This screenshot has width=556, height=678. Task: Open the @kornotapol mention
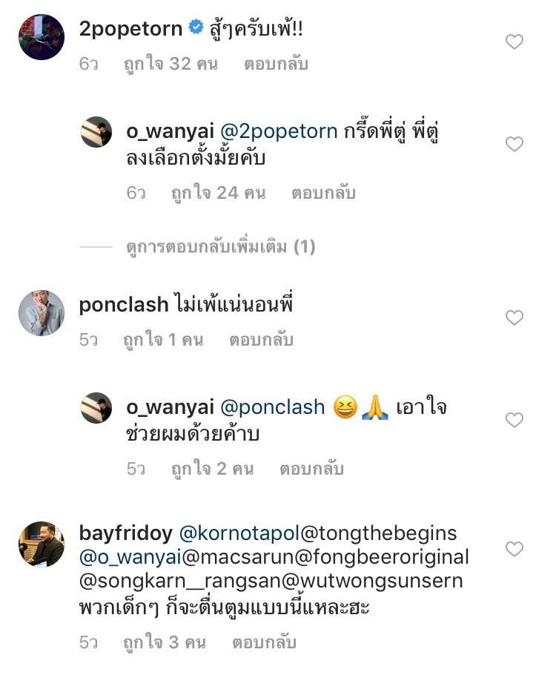tap(236, 533)
